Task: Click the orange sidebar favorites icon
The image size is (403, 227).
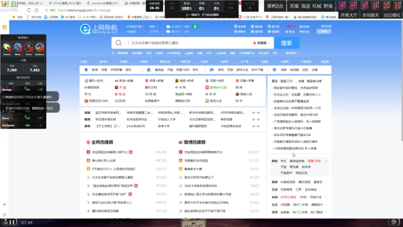Action: pos(5,27)
